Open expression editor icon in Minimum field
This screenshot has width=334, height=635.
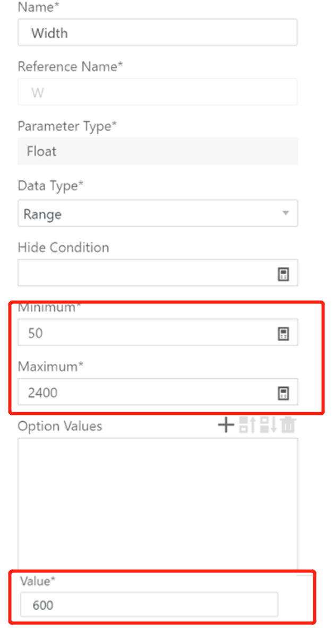pyautogui.click(x=284, y=333)
